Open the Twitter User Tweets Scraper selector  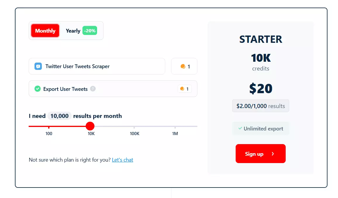point(97,66)
